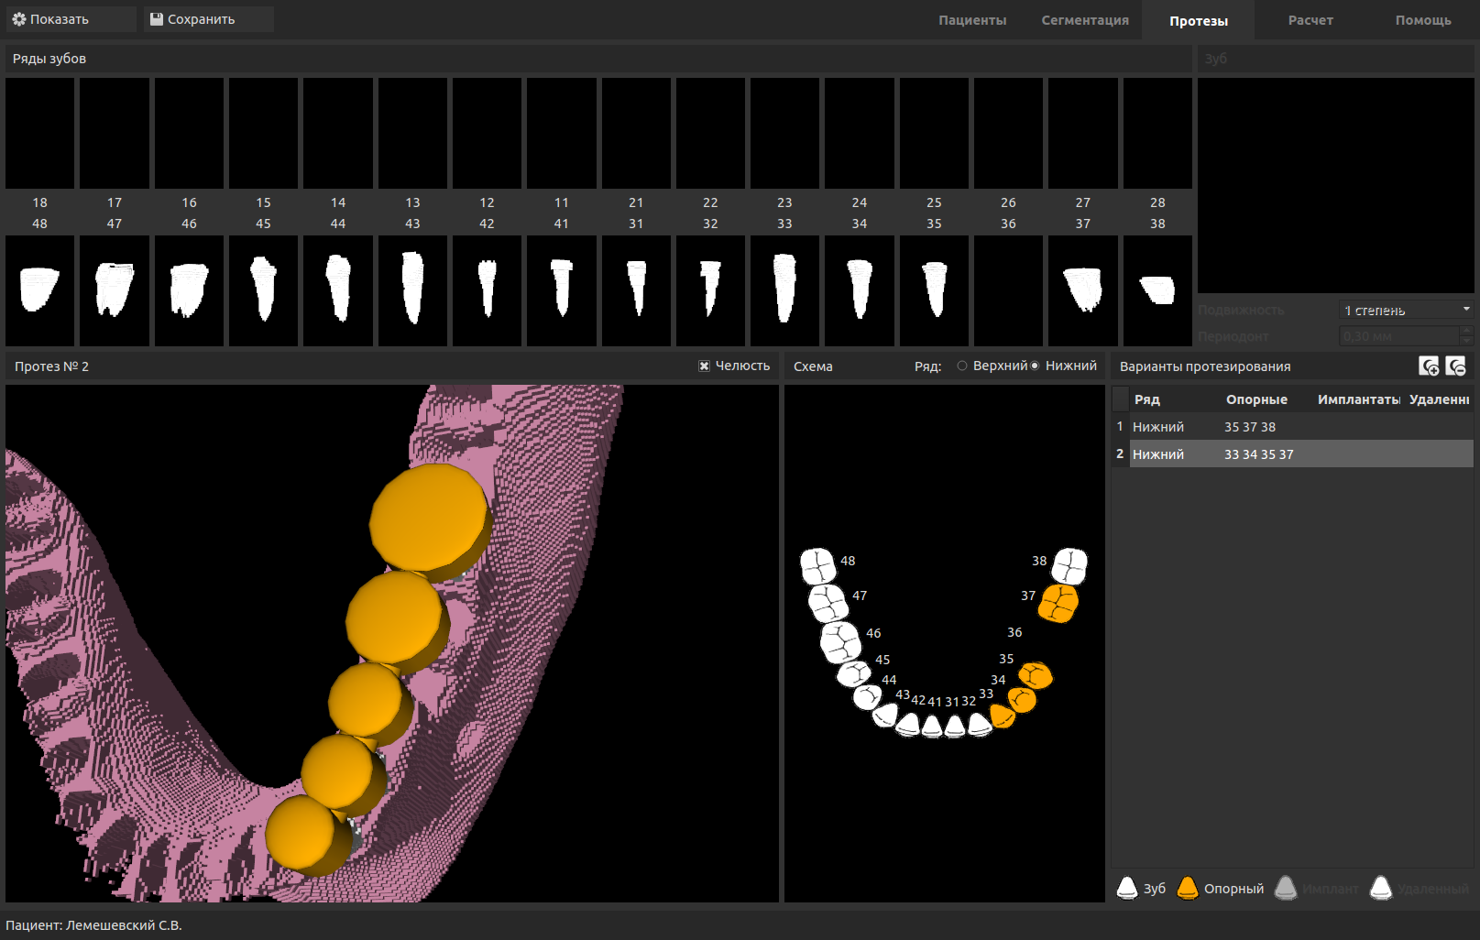Viewport: 1480px width, 940px height.
Task: Switch to the Сегментация tab
Action: point(1084,20)
